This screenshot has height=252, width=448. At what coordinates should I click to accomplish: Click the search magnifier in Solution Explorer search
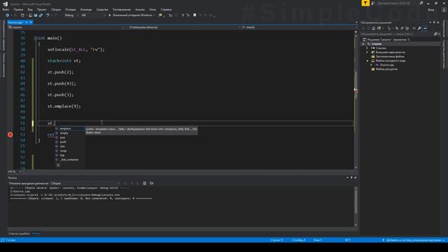pyautogui.click(x=435, y=34)
